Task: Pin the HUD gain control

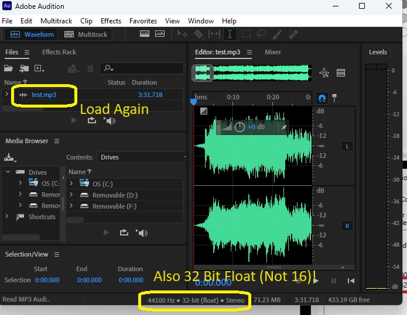Action: click(x=283, y=127)
